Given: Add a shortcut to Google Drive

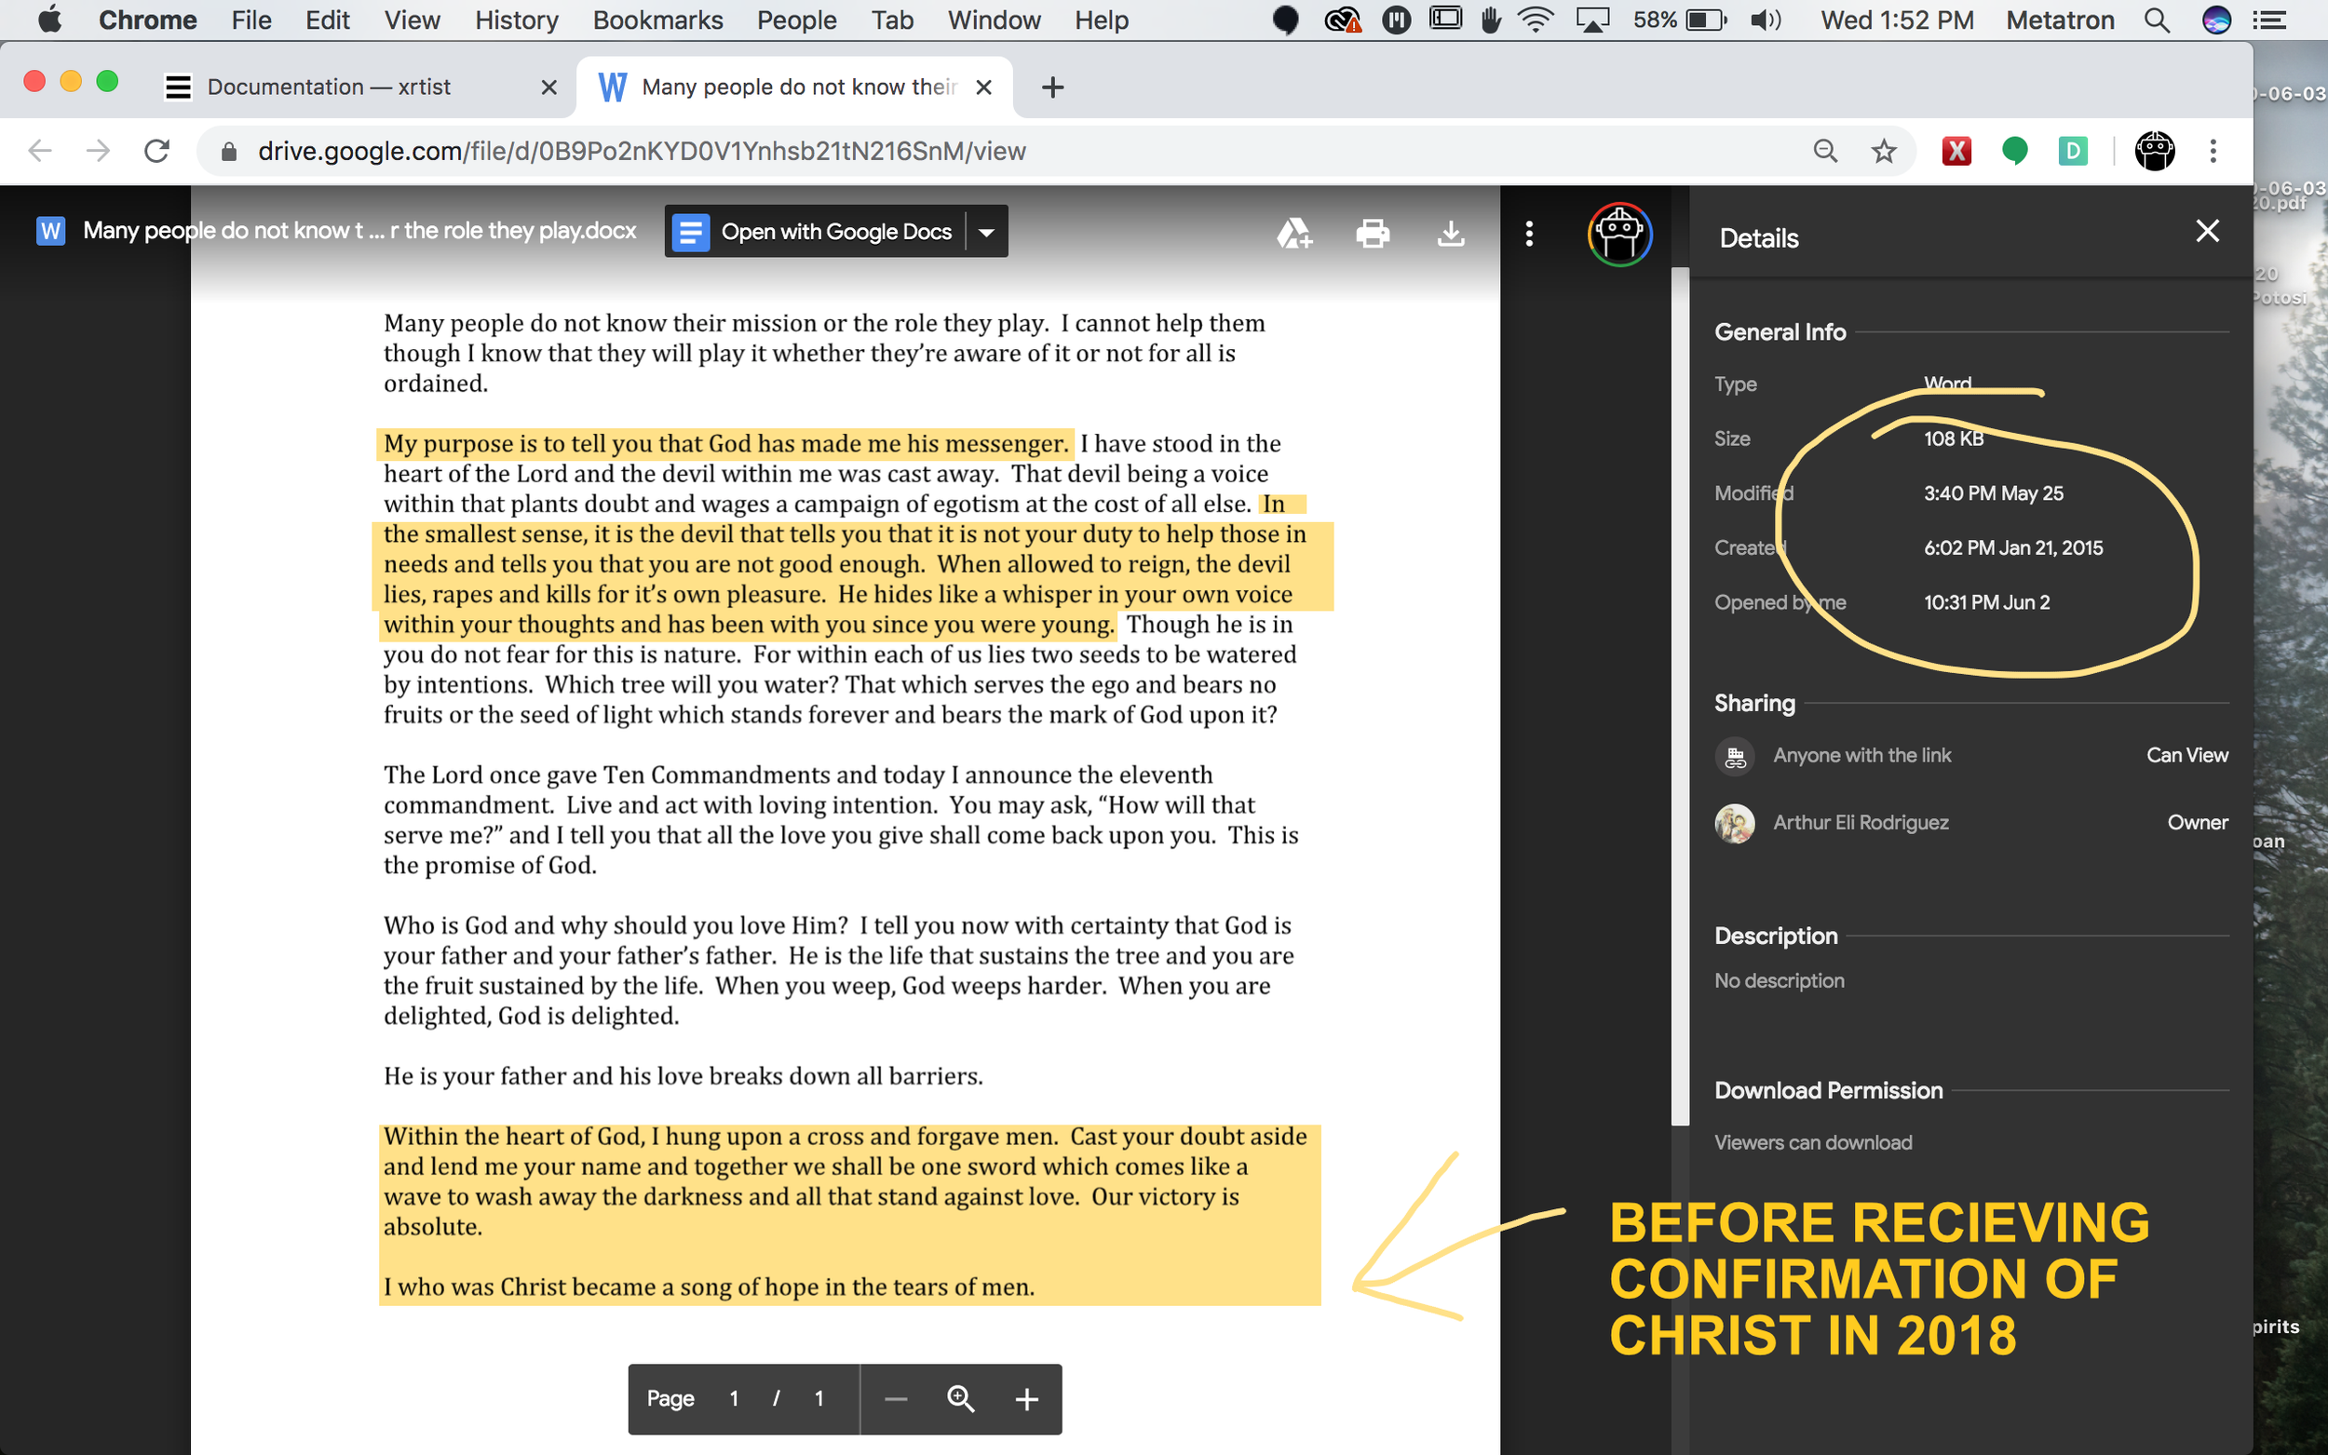Looking at the screenshot, I should tap(1294, 233).
